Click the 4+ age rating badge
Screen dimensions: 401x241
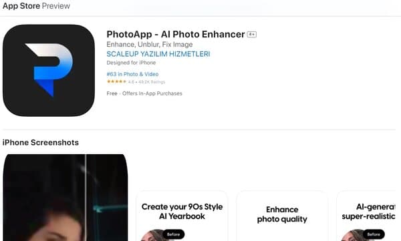click(x=252, y=34)
